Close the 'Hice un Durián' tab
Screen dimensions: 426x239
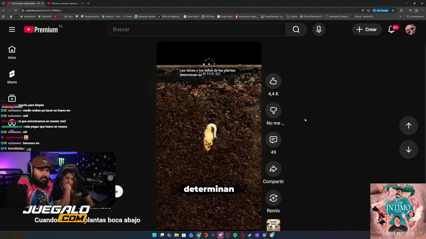[82, 3]
